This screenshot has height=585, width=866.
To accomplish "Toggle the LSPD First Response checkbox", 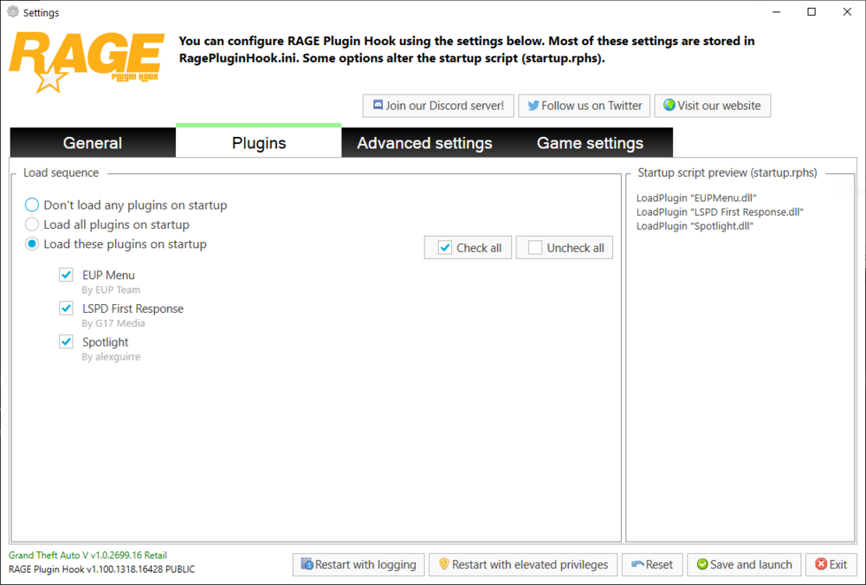I will pos(67,309).
